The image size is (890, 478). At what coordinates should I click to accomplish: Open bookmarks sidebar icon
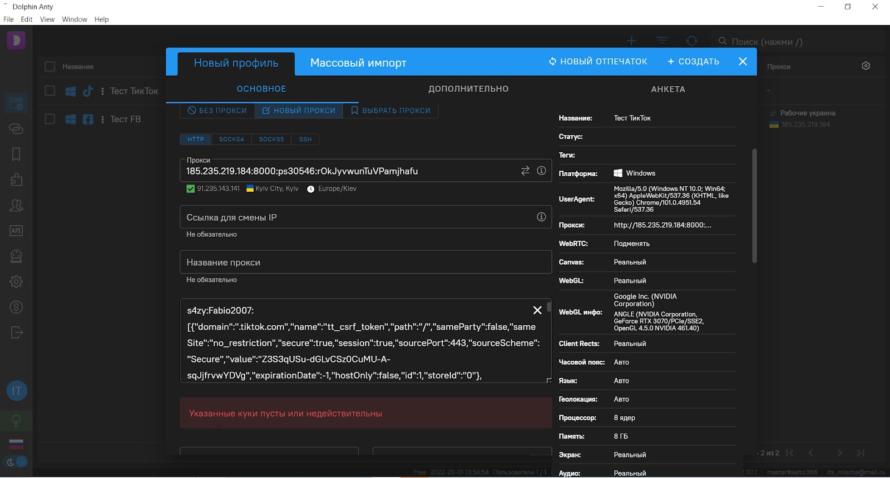[16, 154]
